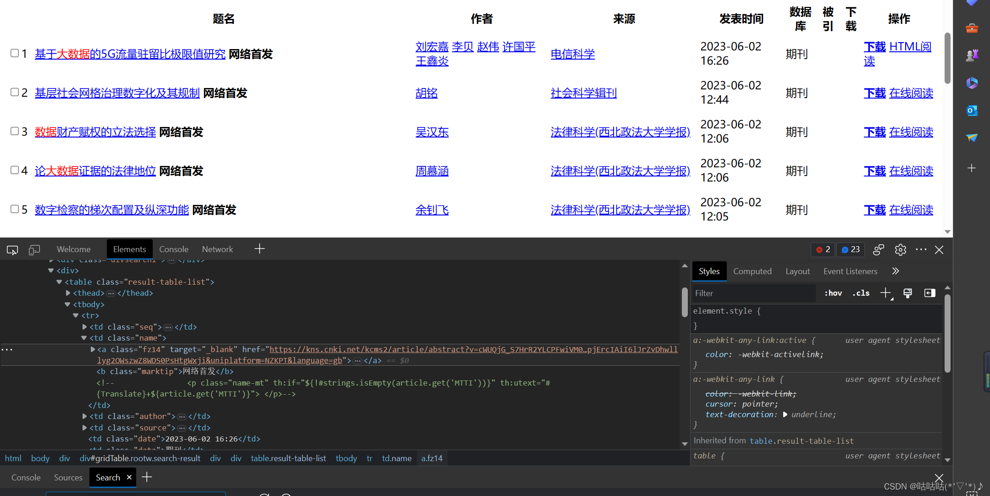Open DevTools settings gear
The width and height of the screenshot is (990, 496).
coord(900,250)
